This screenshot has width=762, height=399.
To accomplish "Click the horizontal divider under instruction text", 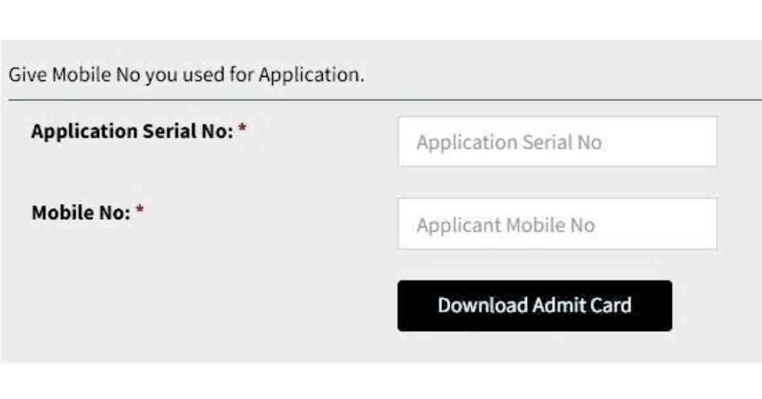I will (x=385, y=100).
